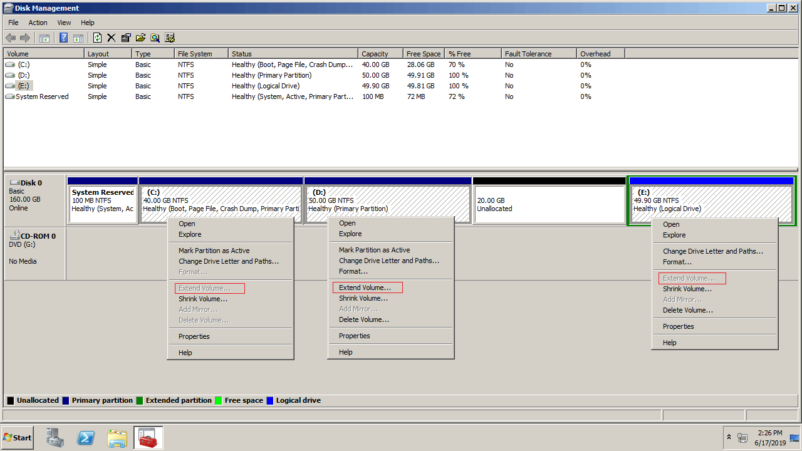Viewport: 802px width, 451px height.
Task: Select Delete Volume in the E: context menu
Action: 687,310
